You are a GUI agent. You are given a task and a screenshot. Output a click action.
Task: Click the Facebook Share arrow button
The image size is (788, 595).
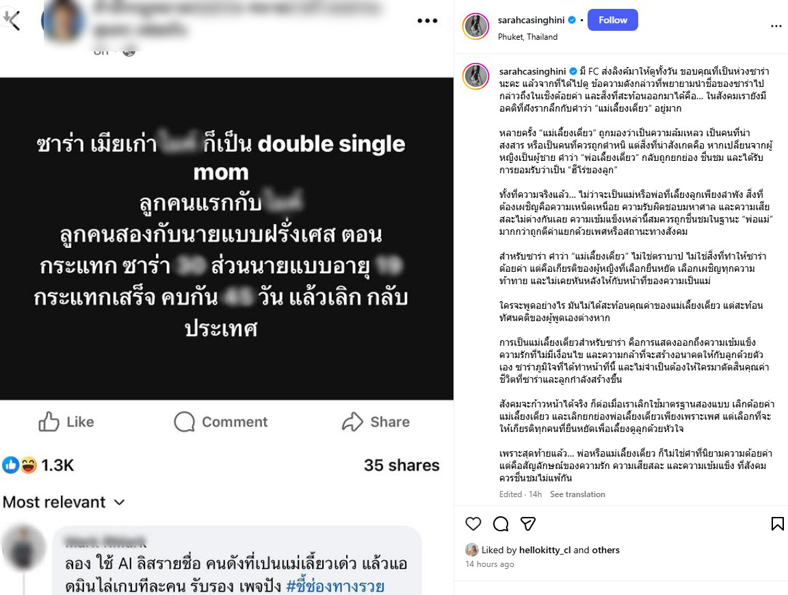point(376,422)
